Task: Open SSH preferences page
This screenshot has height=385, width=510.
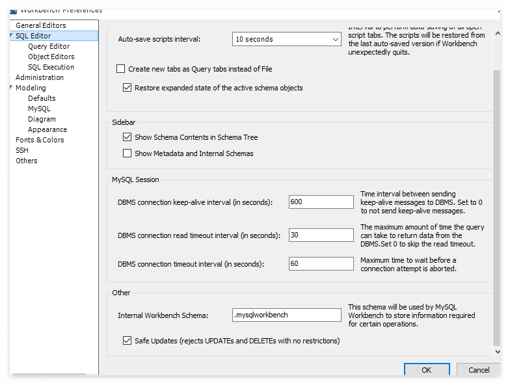Action: tap(22, 150)
